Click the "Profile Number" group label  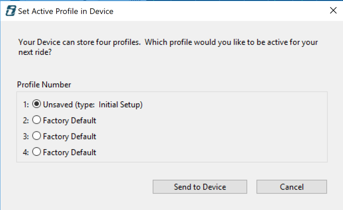44,85
